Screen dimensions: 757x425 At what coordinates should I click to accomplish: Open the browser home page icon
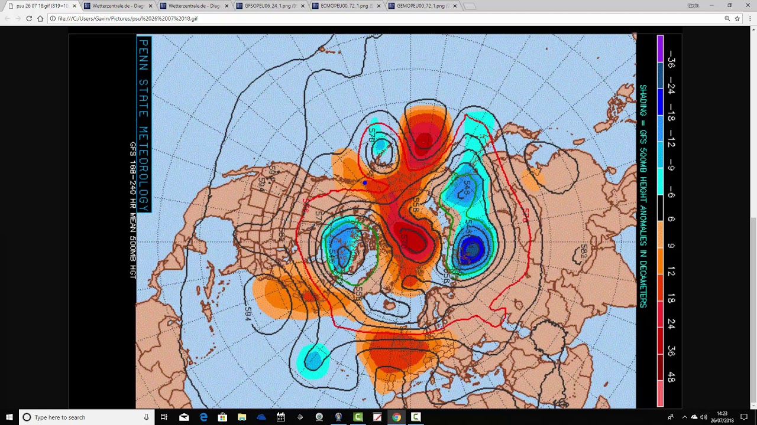[40, 18]
